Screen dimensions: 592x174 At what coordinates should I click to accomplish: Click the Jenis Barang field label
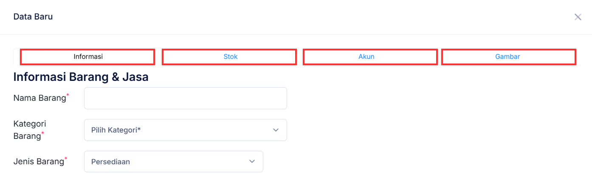tap(38, 161)
